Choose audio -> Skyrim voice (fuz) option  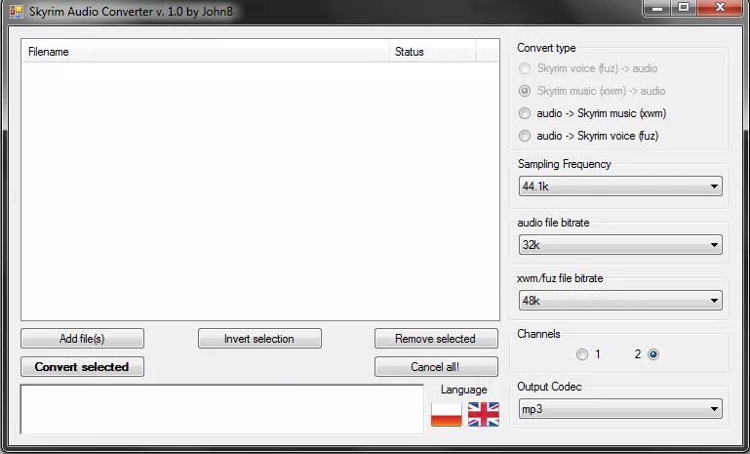click(x=526, y=136)
